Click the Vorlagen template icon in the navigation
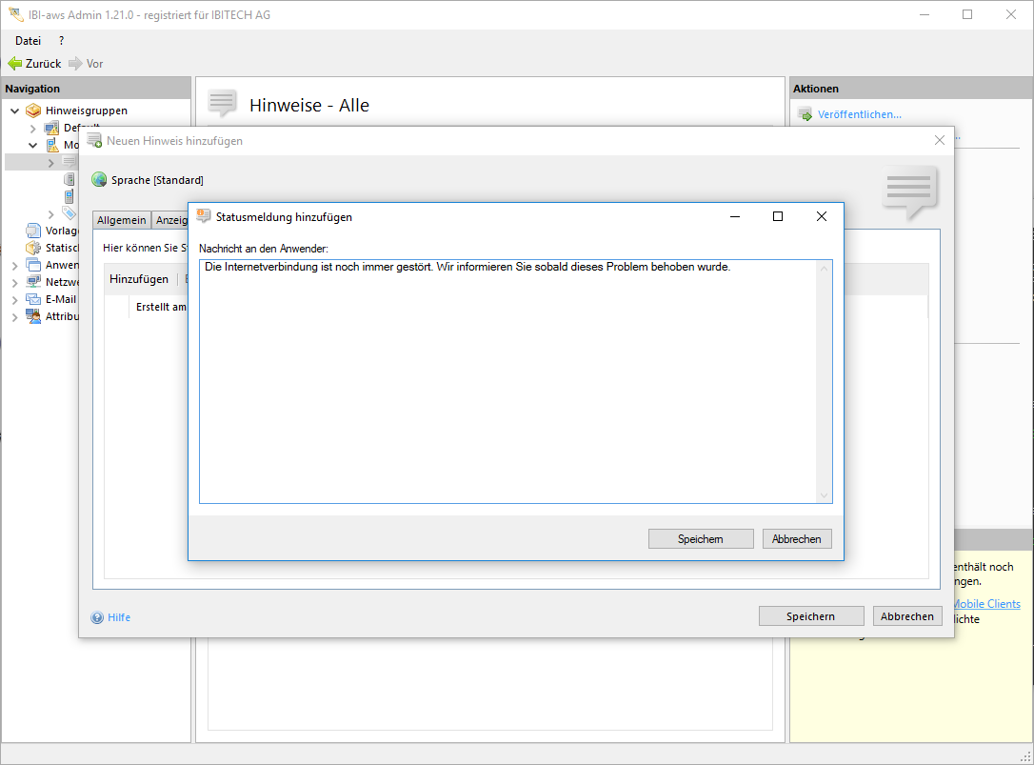This screenshot has width=1034, height=765. (34, 231)
